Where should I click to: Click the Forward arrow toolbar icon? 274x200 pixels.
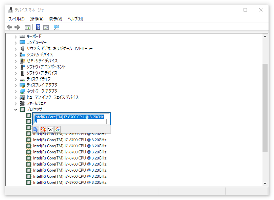[x=17, y=27]
